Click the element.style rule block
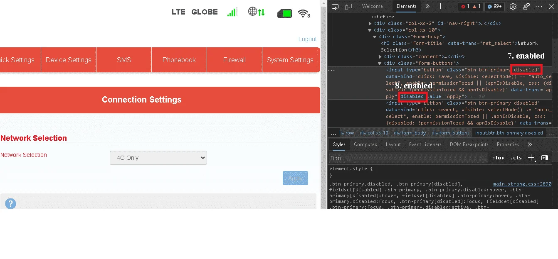The image size is (558, 259). pyautogui.click(x=441, y=172)
